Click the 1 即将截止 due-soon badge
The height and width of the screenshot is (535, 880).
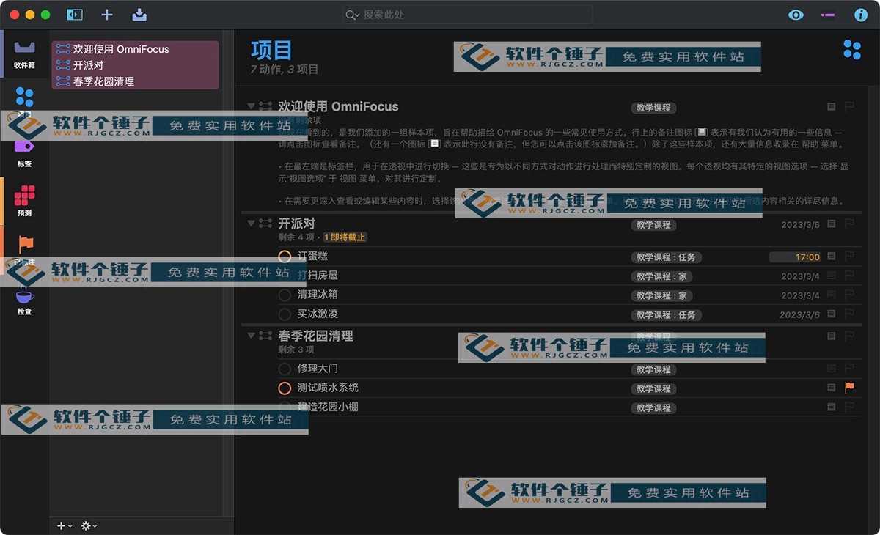[345, 237]
